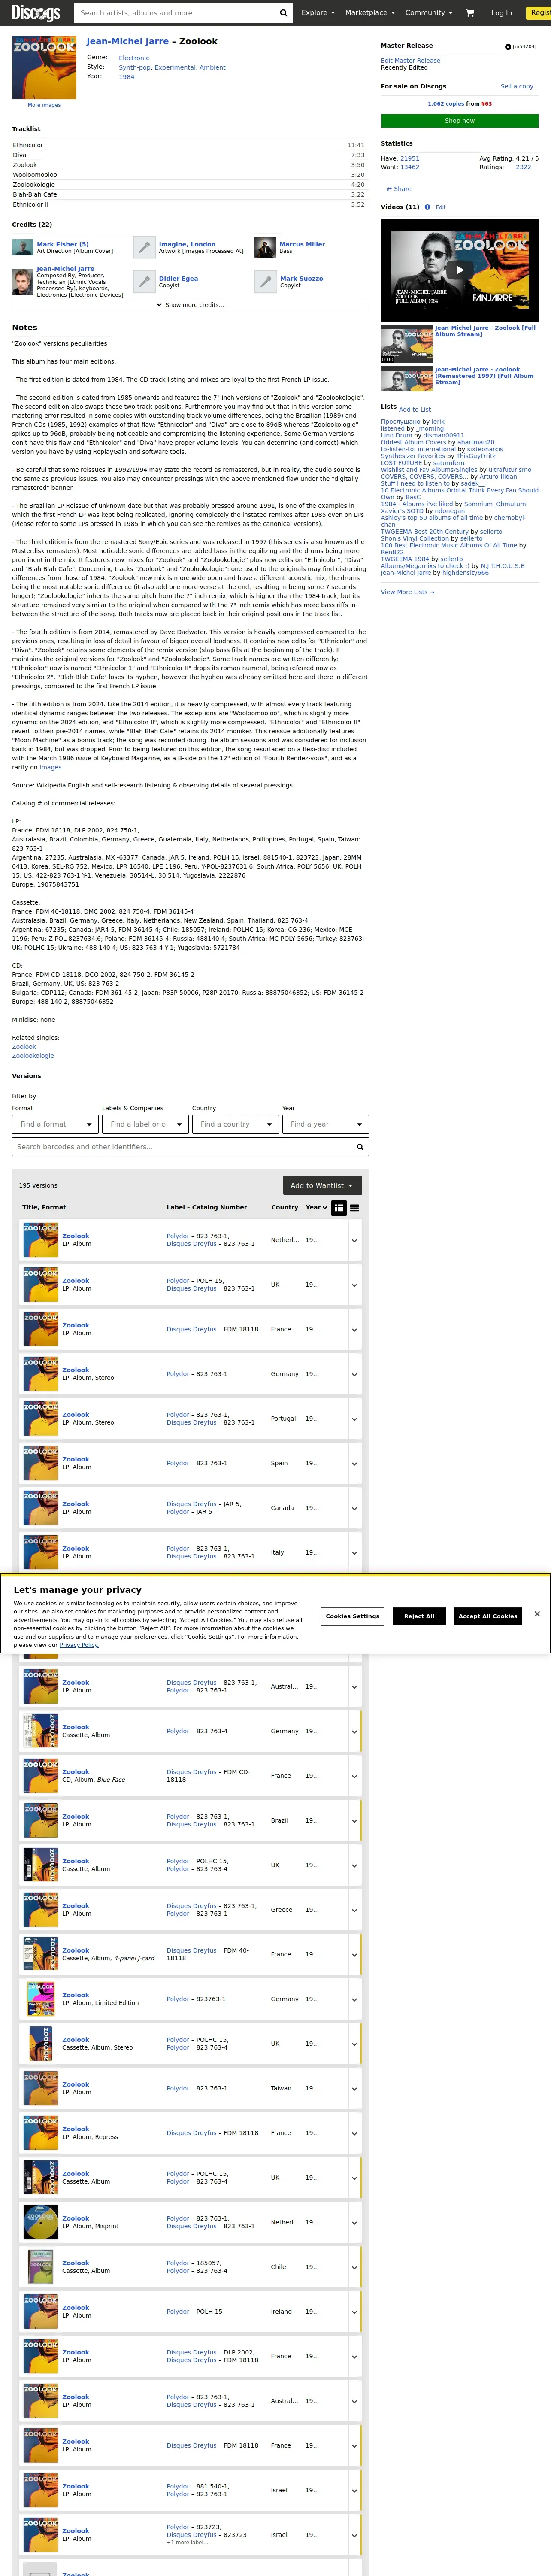Click Sell a copy link
551x2576 pixels.
point(517,86)
